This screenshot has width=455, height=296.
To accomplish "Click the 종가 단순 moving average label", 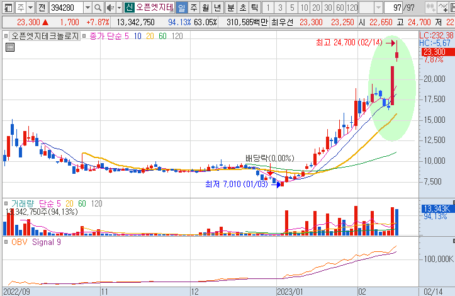I will tap(106, 36).
